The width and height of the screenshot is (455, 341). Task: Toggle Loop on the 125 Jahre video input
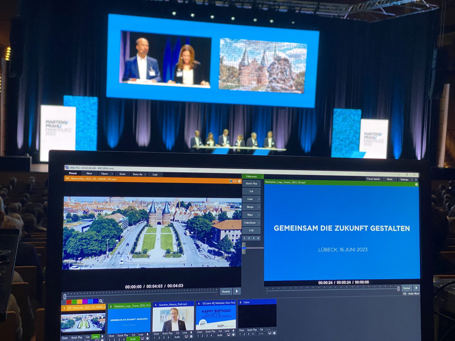tap(227, 331)
